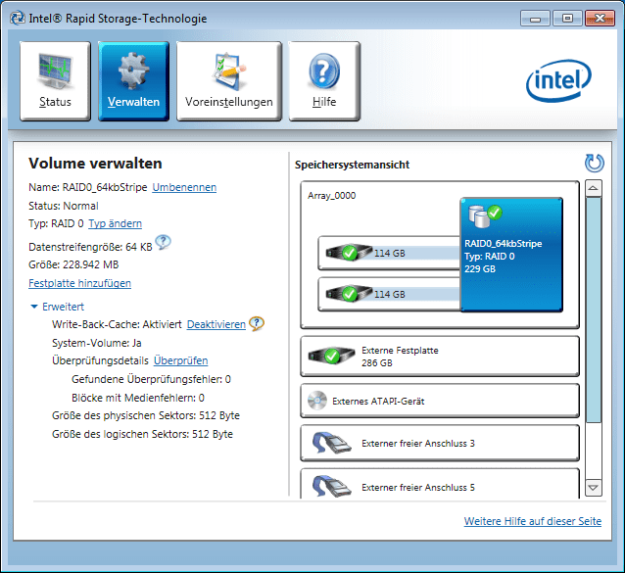Select Externer freier Anschluss 5 port icon

331,486
